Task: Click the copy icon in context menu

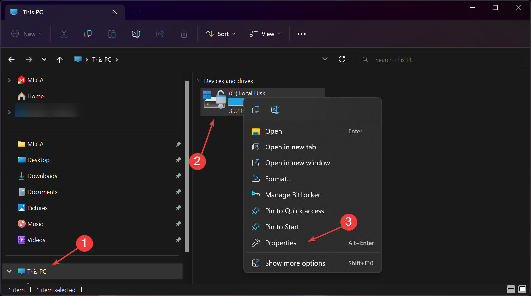Action: click(x=256, y=110)
